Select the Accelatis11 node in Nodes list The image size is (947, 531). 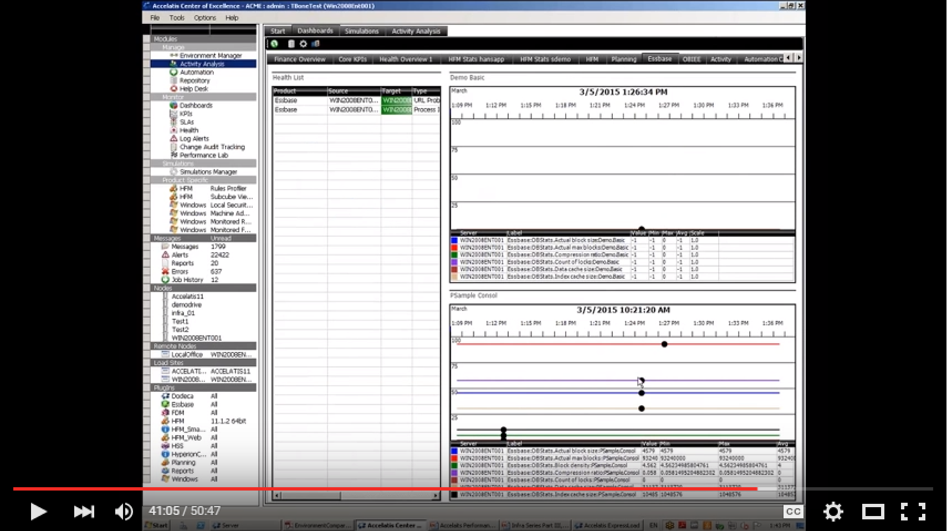(187, 297)
